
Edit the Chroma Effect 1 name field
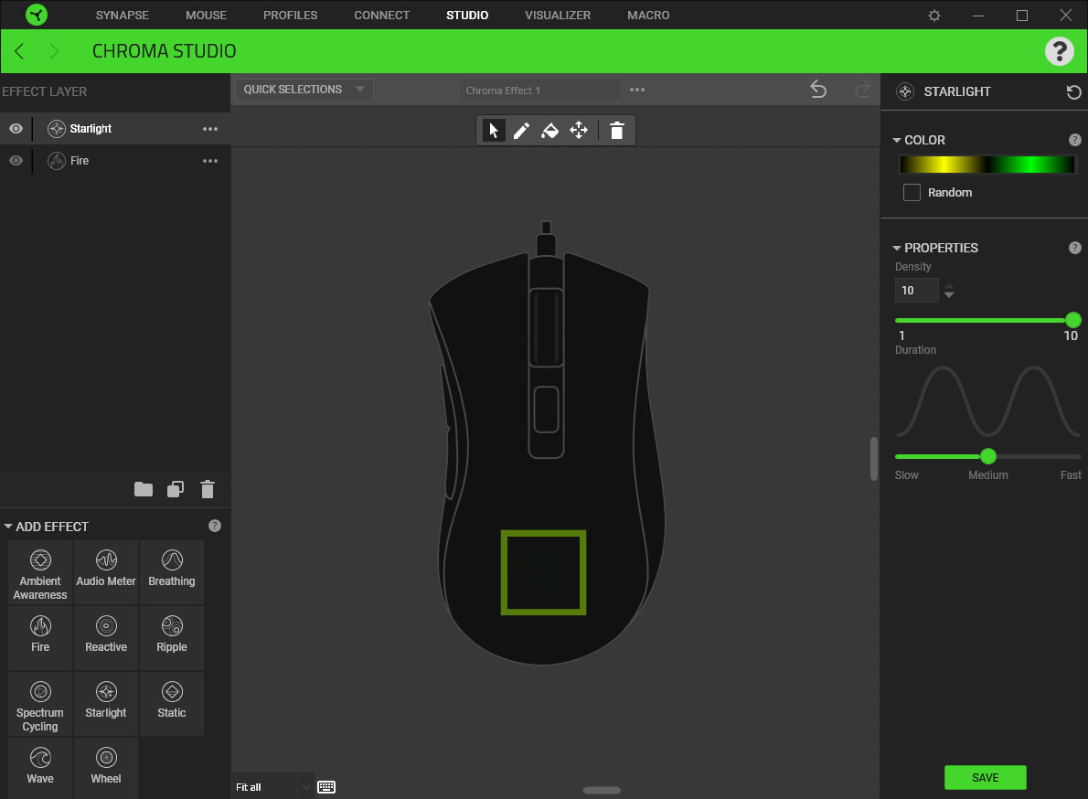tap(539, 91)
